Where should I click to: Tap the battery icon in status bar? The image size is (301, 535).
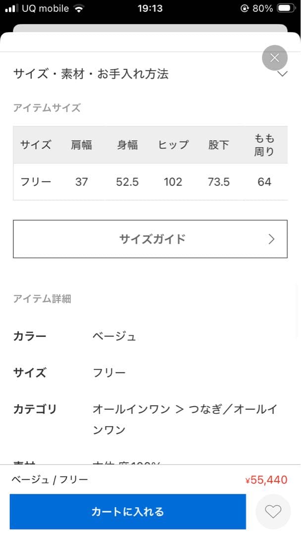tap(286, 8)
